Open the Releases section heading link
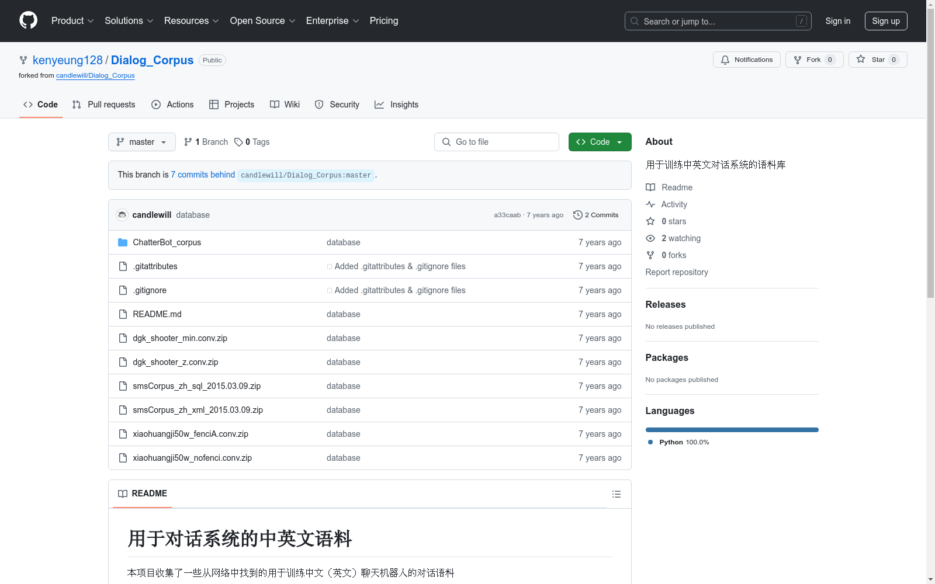Screen dimensions: 935x584 point(666,305)
